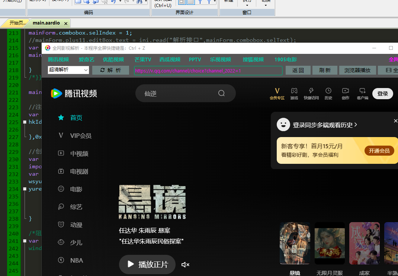Select the NBA sidebar icon
The height and width of the screenshot is (276, 398).
pyautogui.click(x=61, y=260)
